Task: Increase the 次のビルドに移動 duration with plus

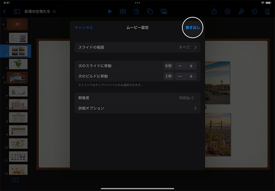Action: point(191,76)
